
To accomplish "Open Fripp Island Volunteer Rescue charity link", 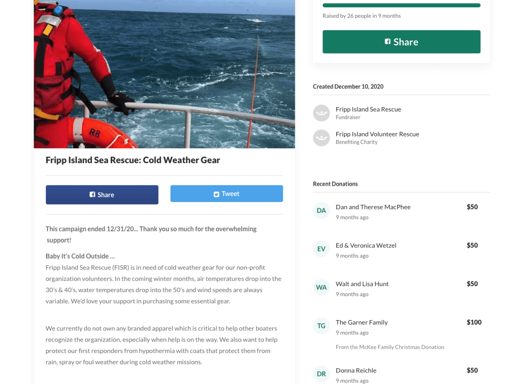I will 377,134.
